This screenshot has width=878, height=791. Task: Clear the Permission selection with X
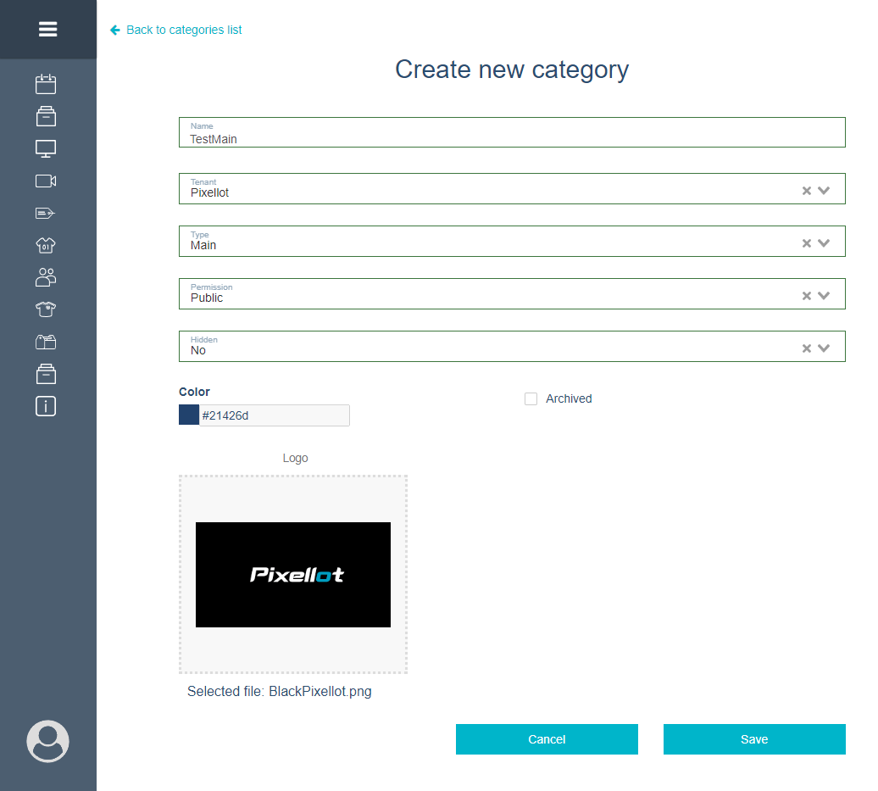pos(806,296)
